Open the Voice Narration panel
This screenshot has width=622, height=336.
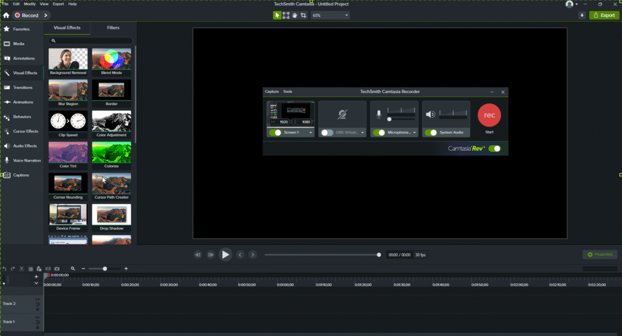[x=22, y=160]
